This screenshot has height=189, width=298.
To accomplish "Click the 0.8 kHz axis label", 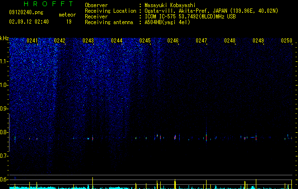I will (4, 132).
